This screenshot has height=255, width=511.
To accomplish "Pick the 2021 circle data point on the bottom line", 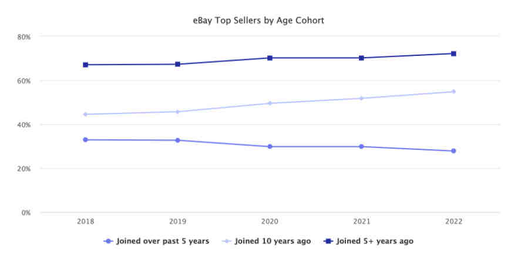I will pyautogui.click(x=361, y=147).
